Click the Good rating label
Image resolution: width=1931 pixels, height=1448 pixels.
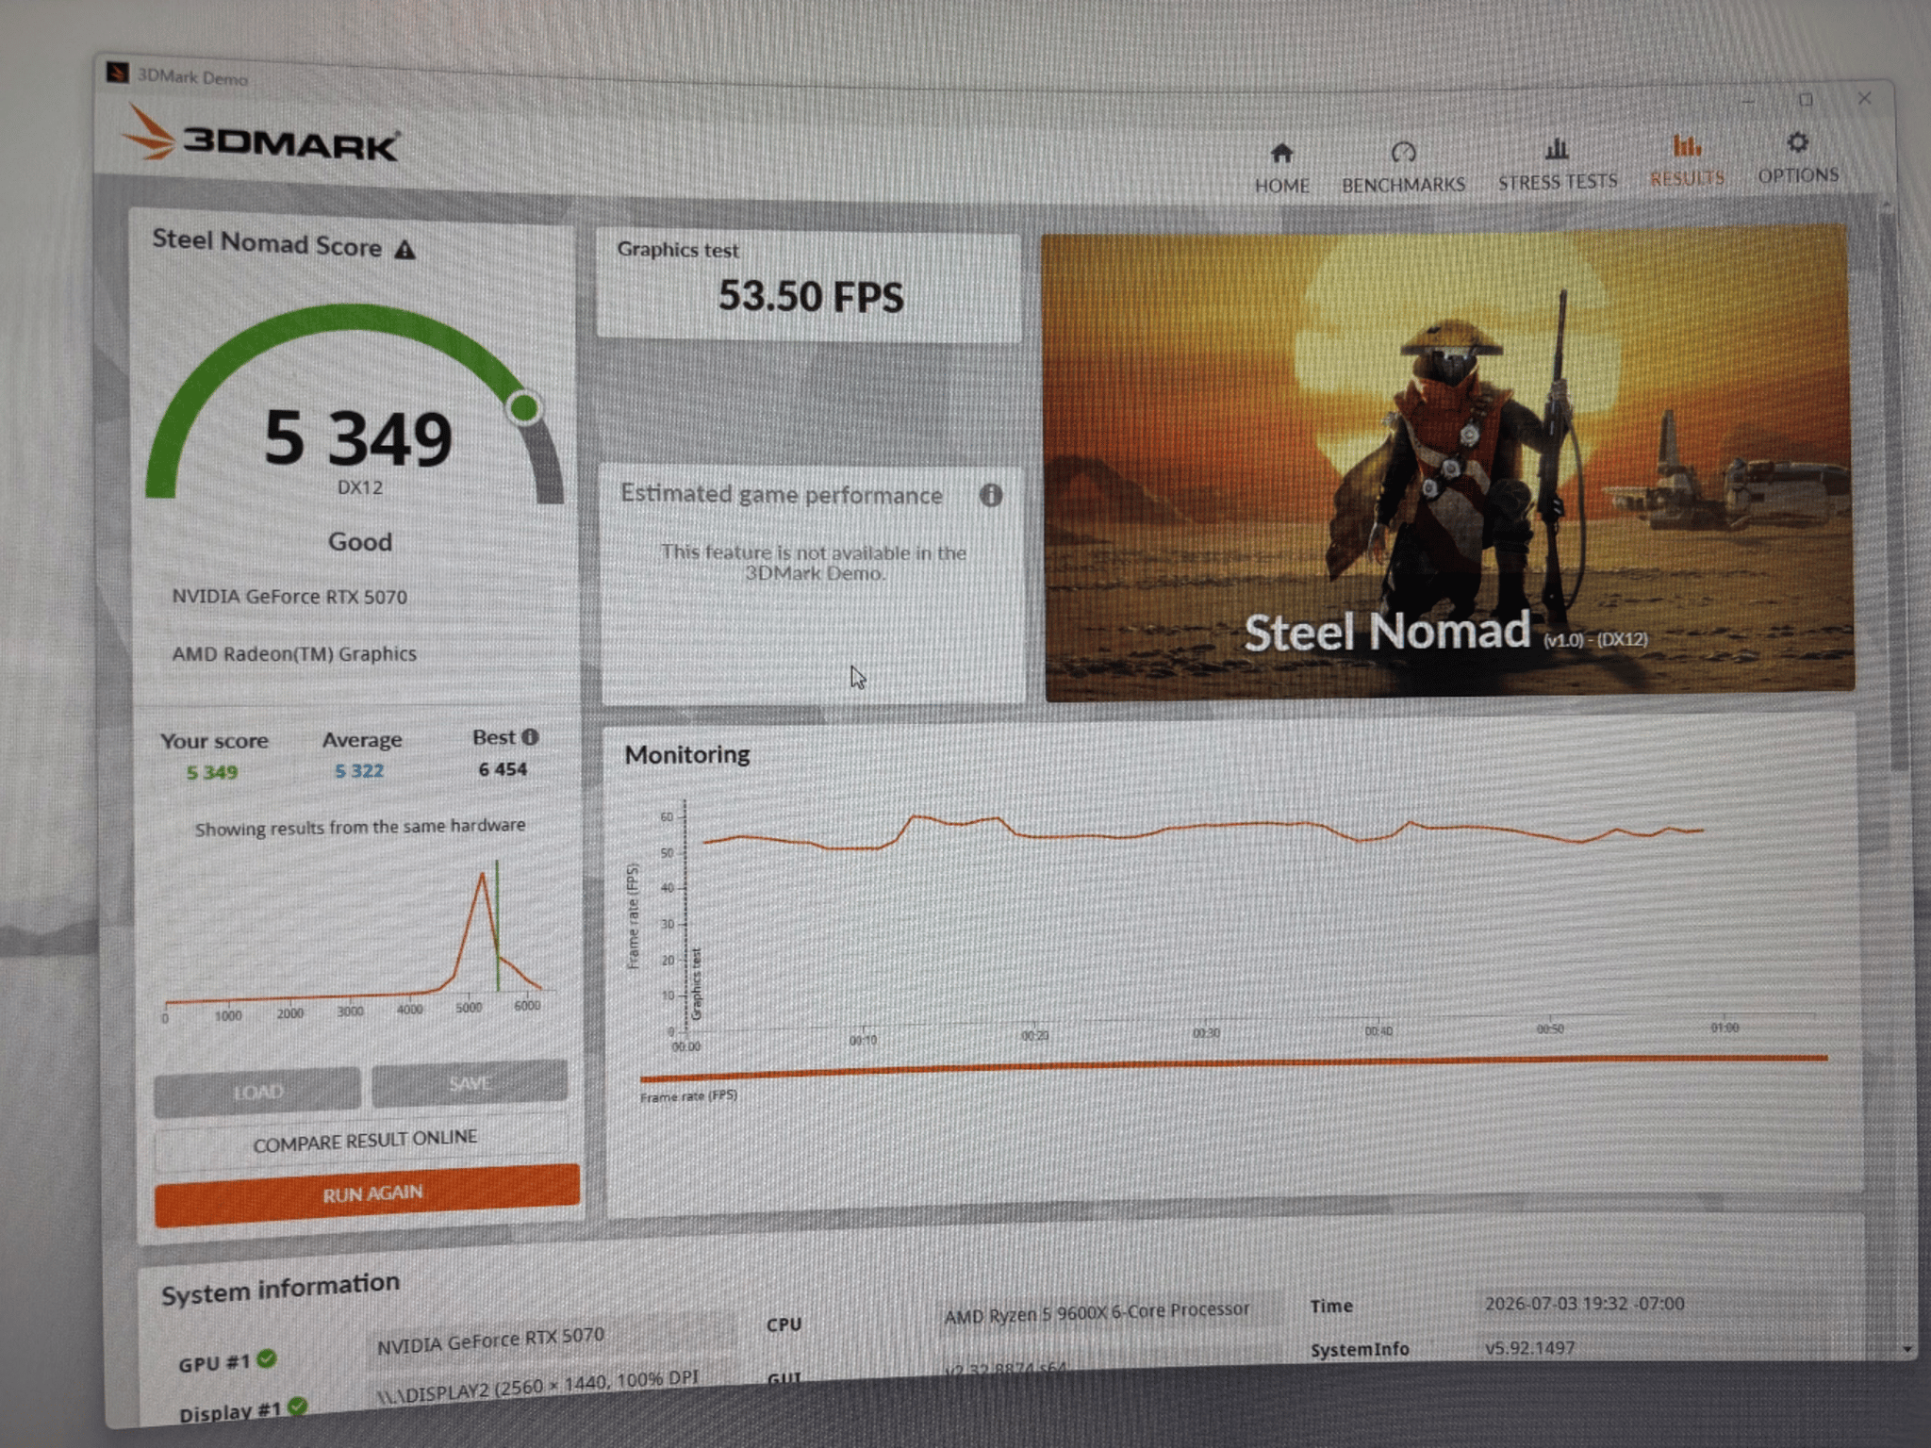pos(360,542)
